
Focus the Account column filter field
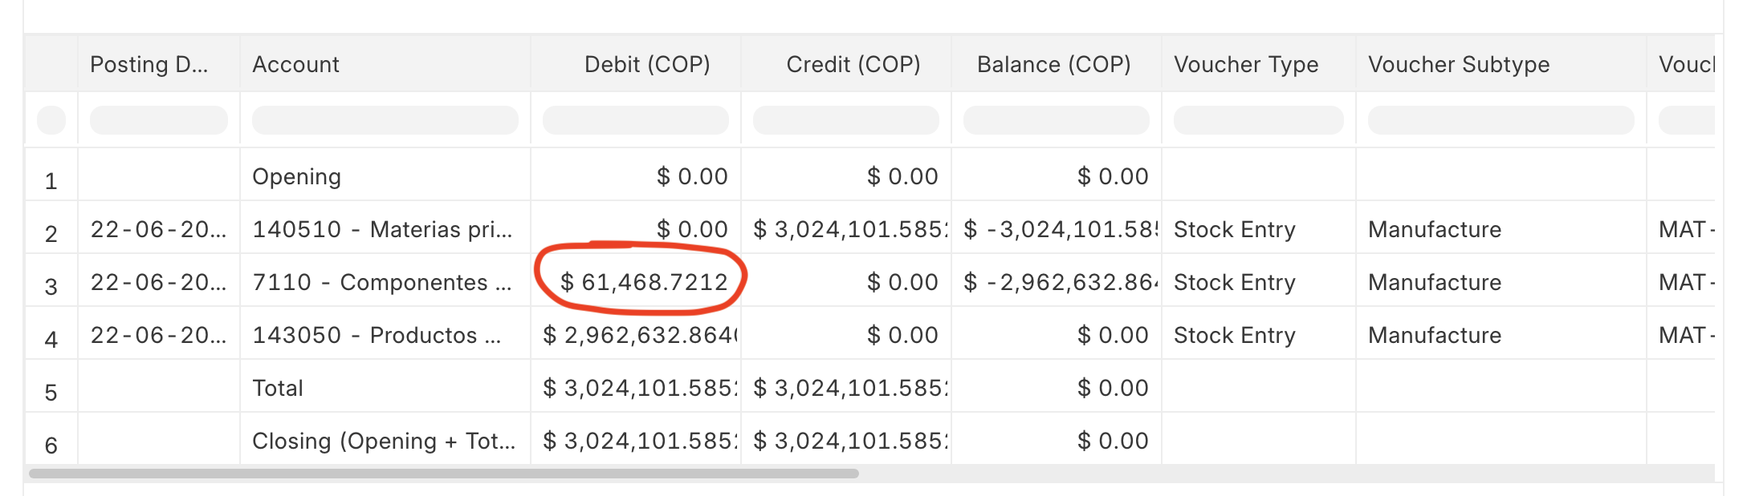tap(385, 120)
